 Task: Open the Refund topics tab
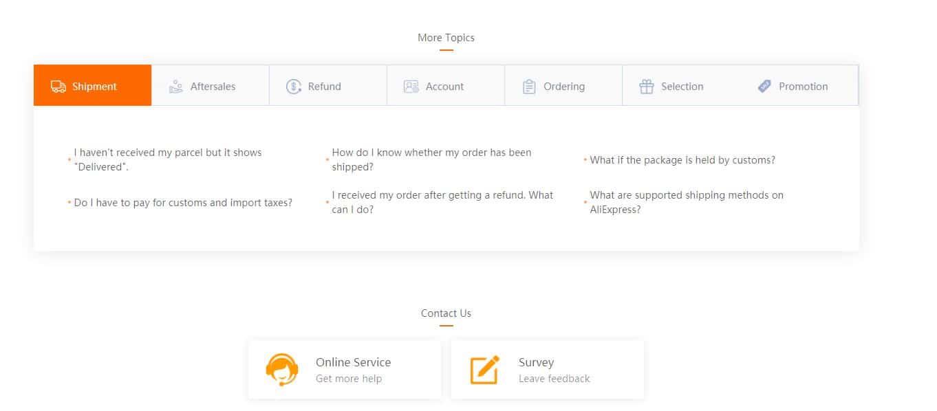pyautogui.click(x=324, y=87)
